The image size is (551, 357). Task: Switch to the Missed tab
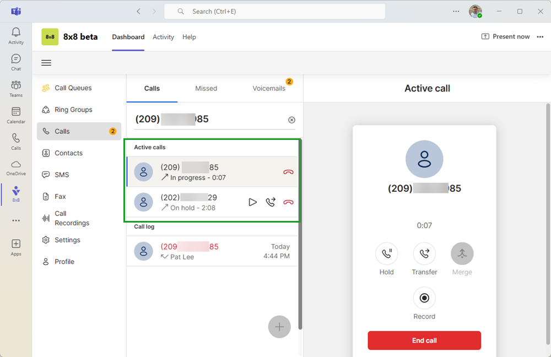click(x=206, y=88)
